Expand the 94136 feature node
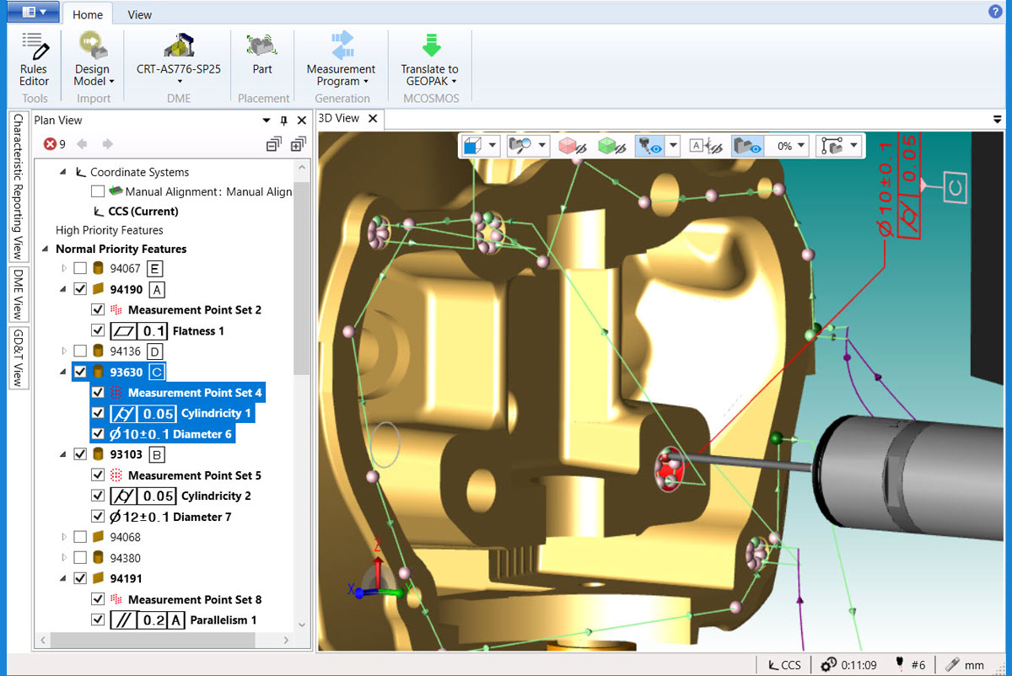The image size is (1012, 676). pos(64,351)
